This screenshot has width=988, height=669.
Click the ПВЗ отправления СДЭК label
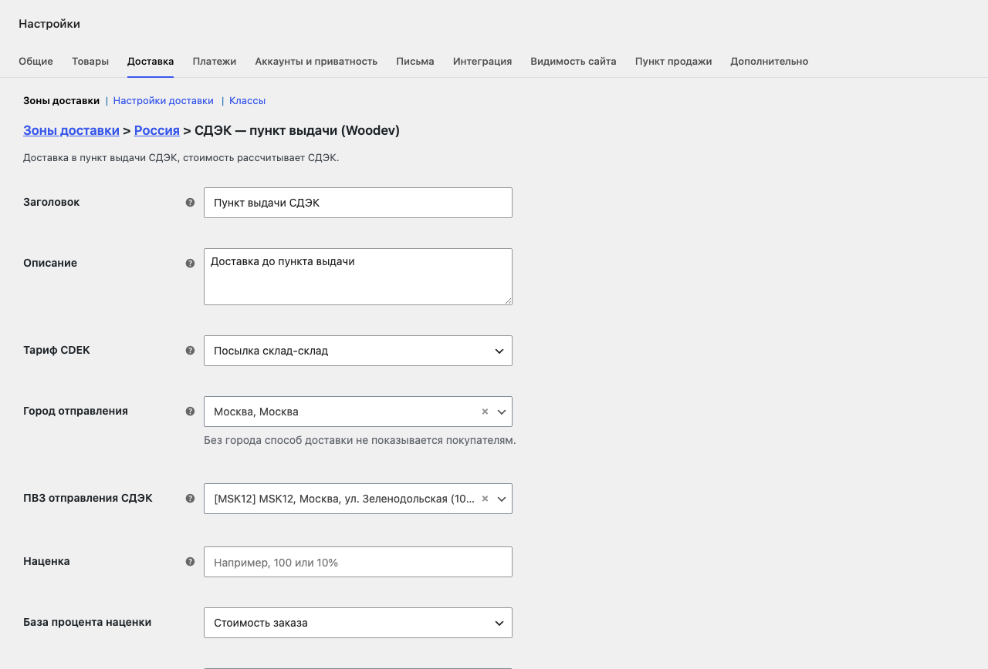pyautogui.click(x=88, y=499)
